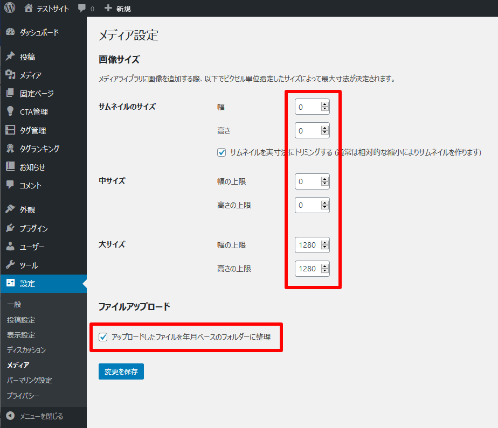498x428 pixels.
Task: Toggle サムネイルを実寸法にトリミングする checkbox
Action: [x=222, y=152]
